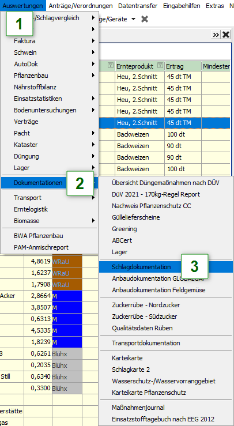234x426 pixels.
Task: Choose Transportdokumentation entry
Action: [x=166, y=343]
